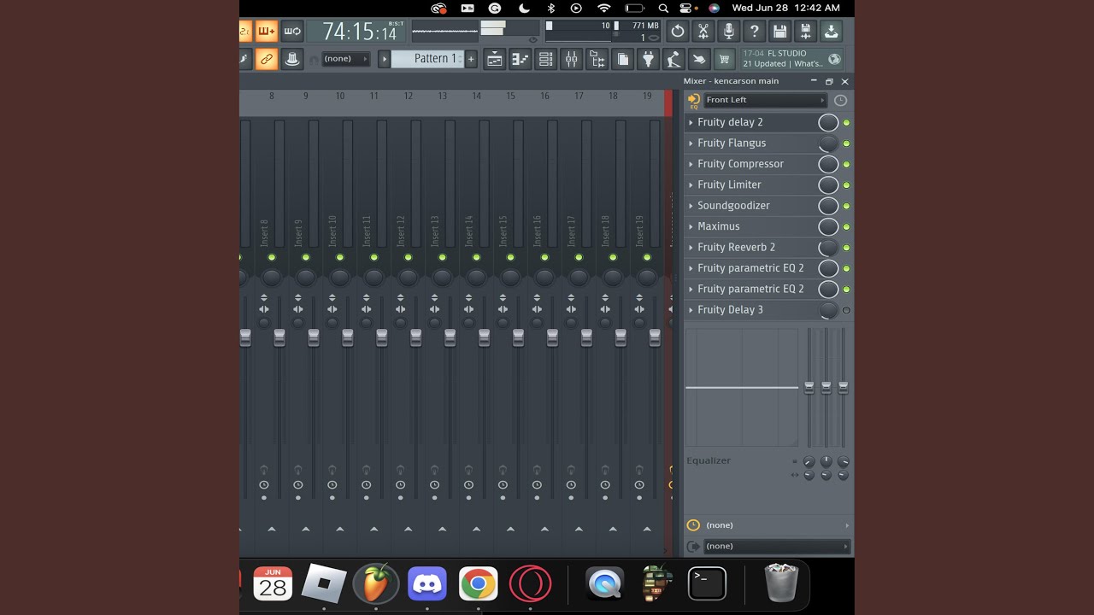
Task: Enable the Fruity Delay 3 slot LED
Action: (846, 310)
